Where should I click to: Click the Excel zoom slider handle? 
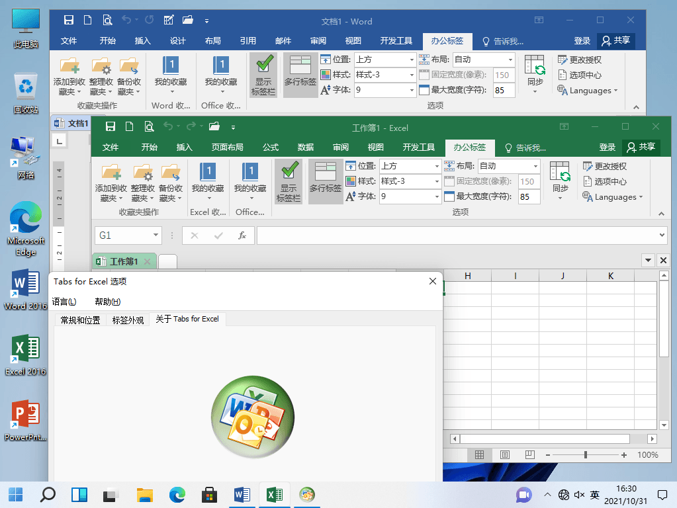pos(586,455)
